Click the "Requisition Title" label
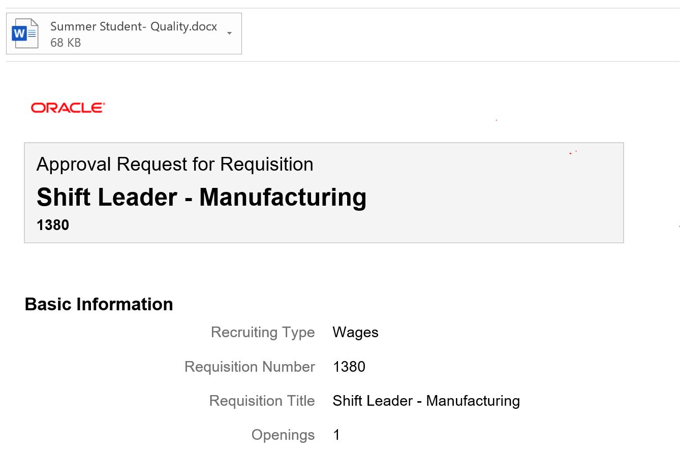Image resolution: width=680 pixels, height=455 pixels. click(x=262, y=401)
